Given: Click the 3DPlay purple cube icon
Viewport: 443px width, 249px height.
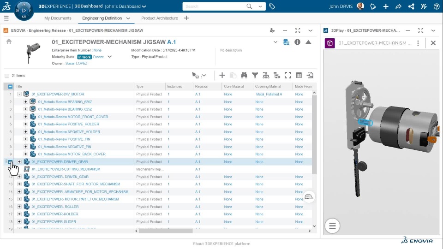Looking at the screenshot, I should pos(329,43).
